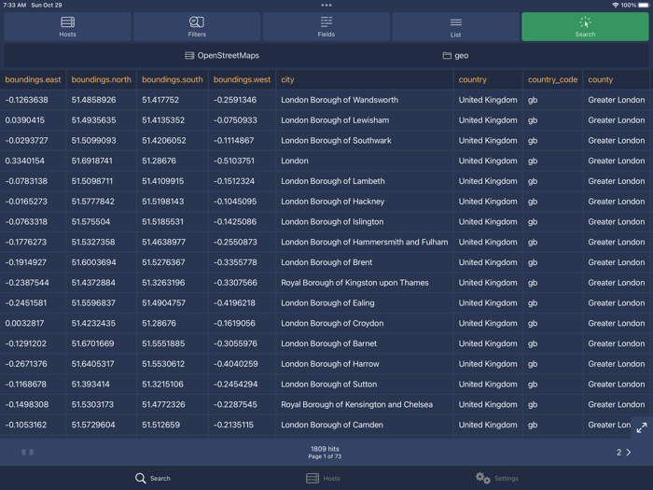The width and height of the screenshot is (653, 490).
Task: Click Greater London in Lewisham row
Action: (616, 120)
